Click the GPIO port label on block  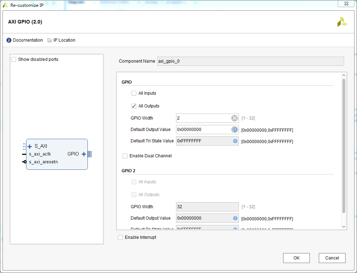coord(73,154)
